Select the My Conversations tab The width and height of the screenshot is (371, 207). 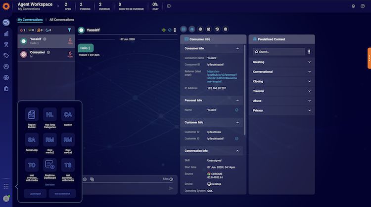tap(30, 20)
